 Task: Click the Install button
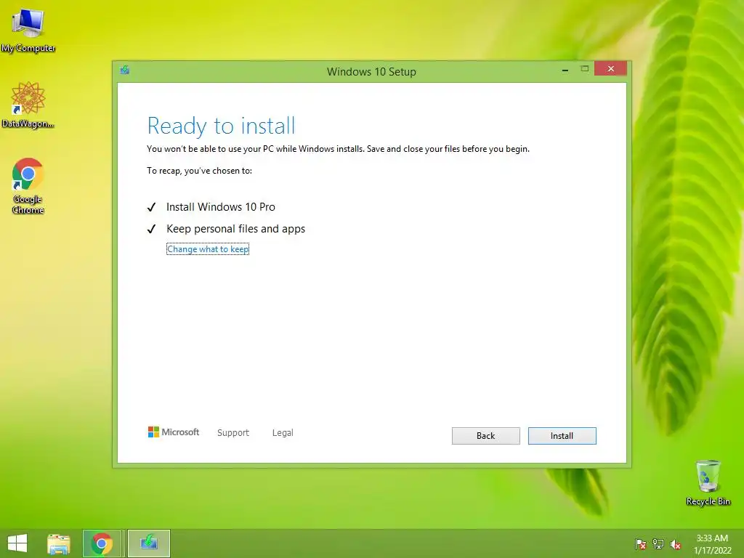(562, 436)
